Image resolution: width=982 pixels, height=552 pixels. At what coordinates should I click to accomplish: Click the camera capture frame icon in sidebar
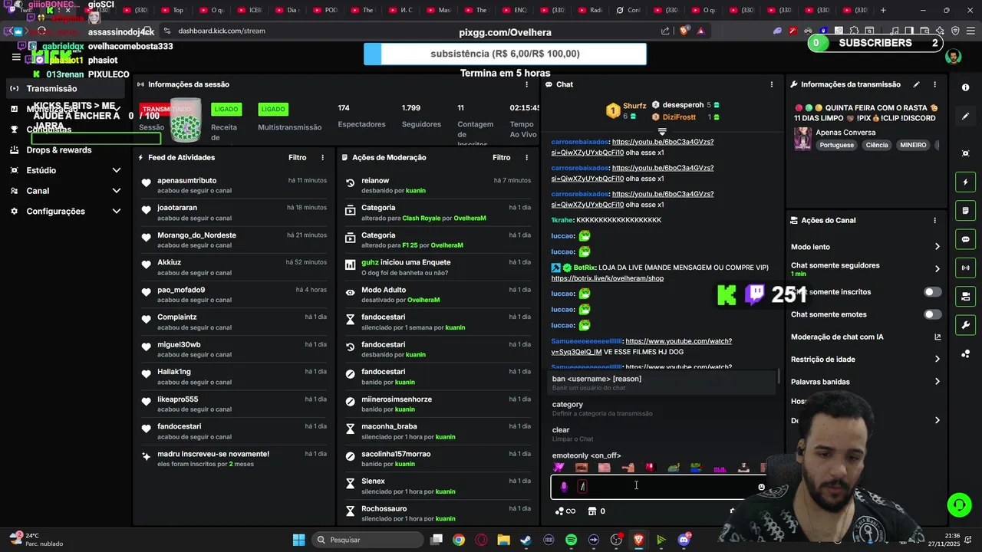point(965,153)
